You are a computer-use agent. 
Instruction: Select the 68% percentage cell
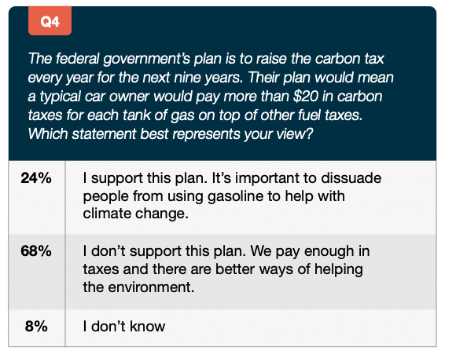click(37, 272)
